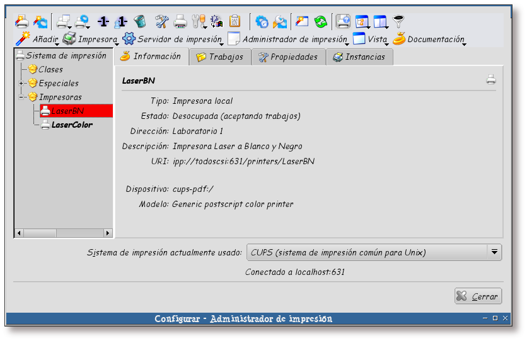
Task: Expand the Especiales tree node
Action: coord(21,83)
